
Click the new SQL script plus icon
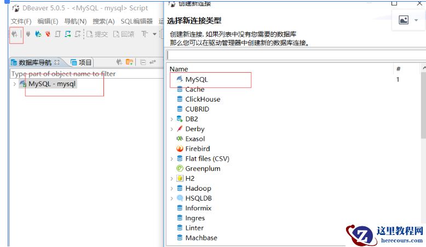click(78, 34)
